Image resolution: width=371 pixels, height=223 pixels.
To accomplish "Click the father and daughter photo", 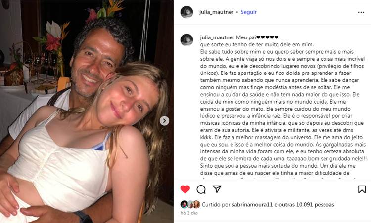I will point(87,111).
